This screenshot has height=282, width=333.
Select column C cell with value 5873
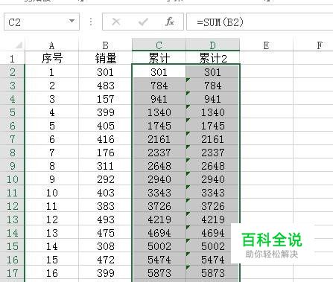(159, 273)
